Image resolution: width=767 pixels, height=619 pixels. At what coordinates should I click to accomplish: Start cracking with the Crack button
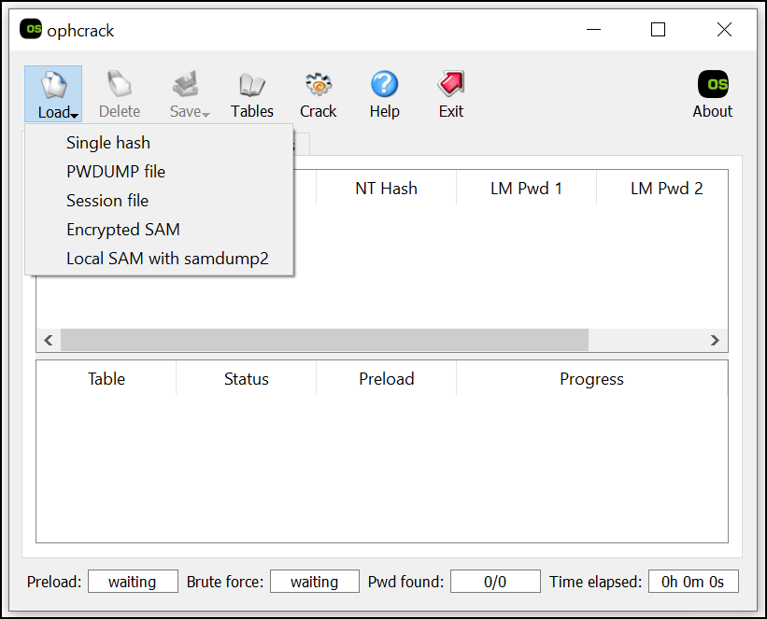[318, 94]
